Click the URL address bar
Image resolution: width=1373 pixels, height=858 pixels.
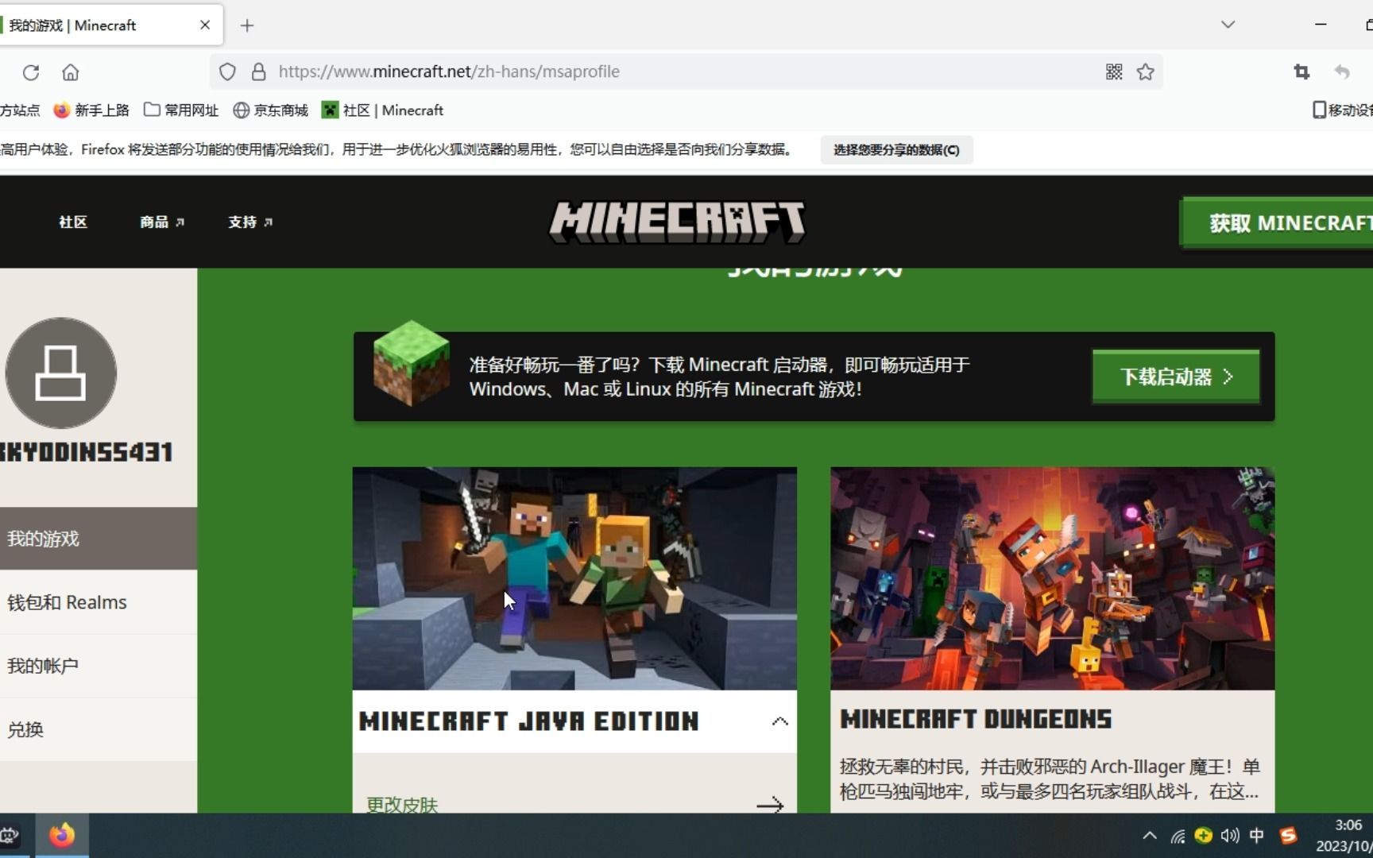coord(686,71)
